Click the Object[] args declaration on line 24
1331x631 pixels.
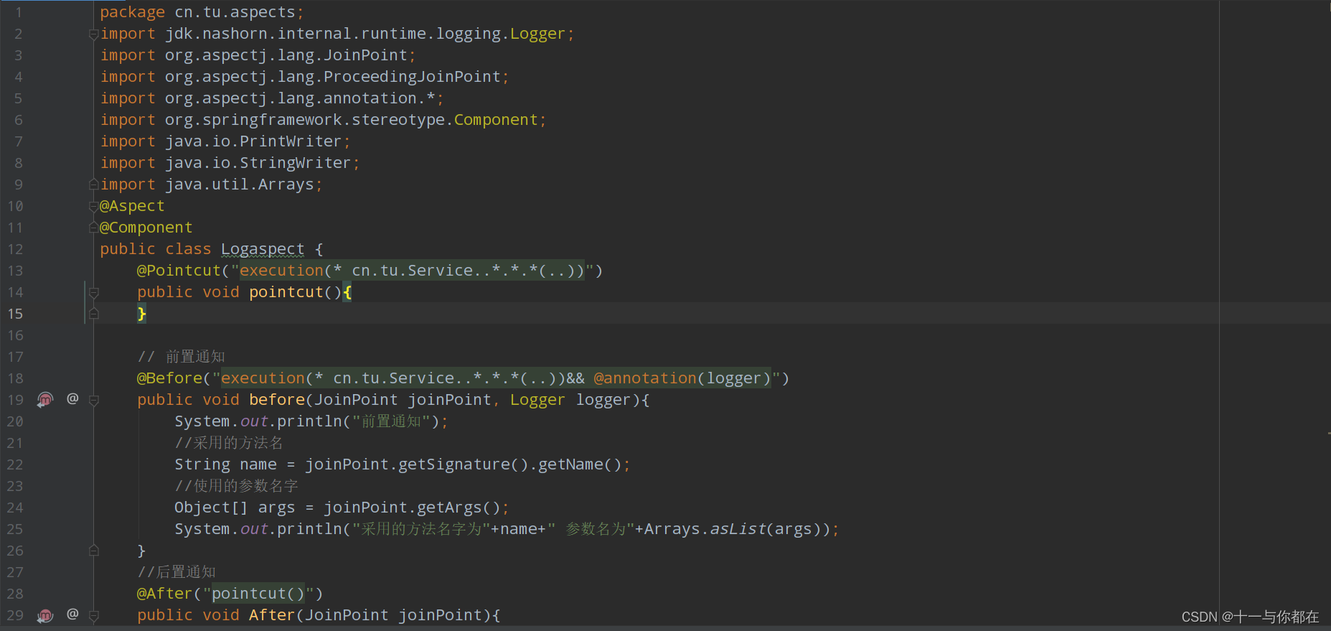(235, 508)
